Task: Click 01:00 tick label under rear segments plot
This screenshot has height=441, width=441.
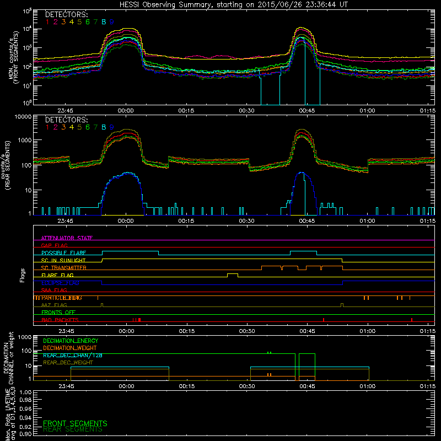Action: pyautogui.click(x=367, y=221)
